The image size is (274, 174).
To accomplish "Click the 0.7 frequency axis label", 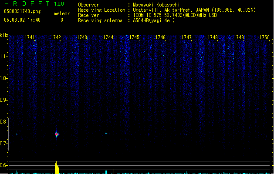I will pos(4,144).
